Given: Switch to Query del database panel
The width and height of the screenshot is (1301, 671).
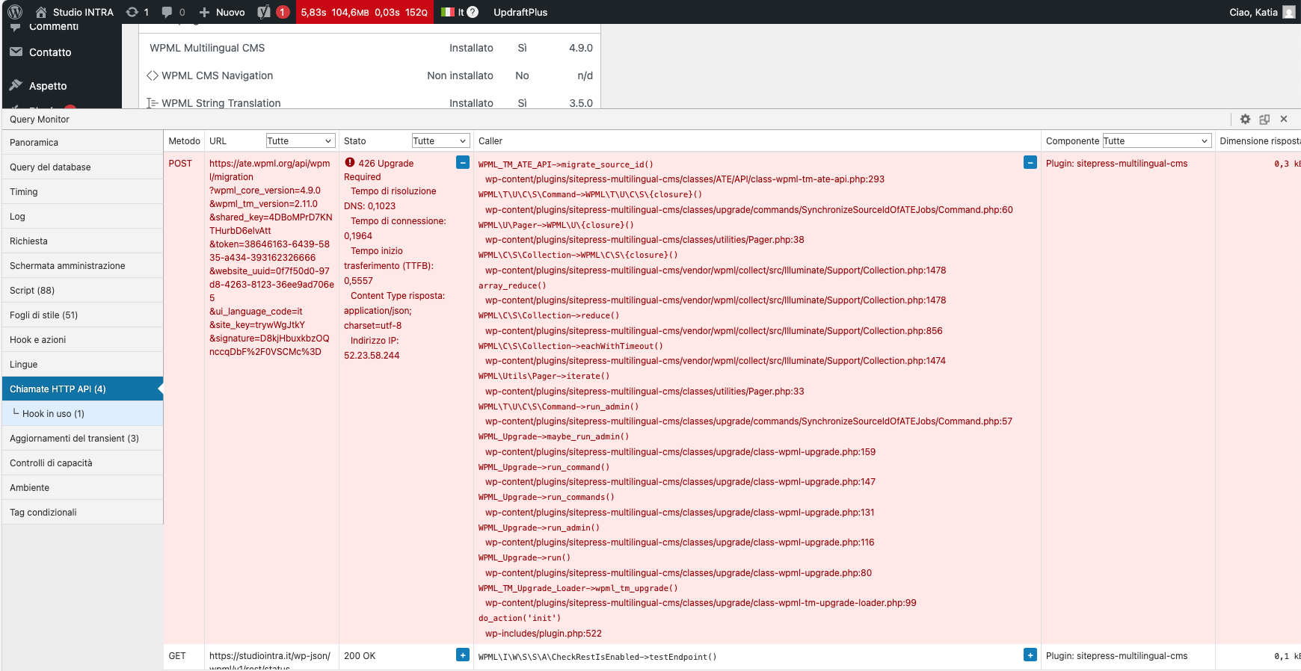Looking at the screenshot, I should (82, 167).
